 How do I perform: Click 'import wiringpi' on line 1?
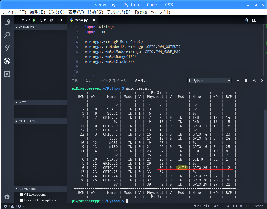[100, 27]
